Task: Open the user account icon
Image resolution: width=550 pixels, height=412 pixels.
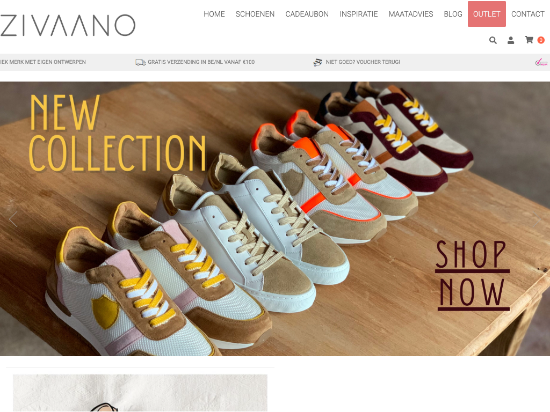Action: [511, 40]
